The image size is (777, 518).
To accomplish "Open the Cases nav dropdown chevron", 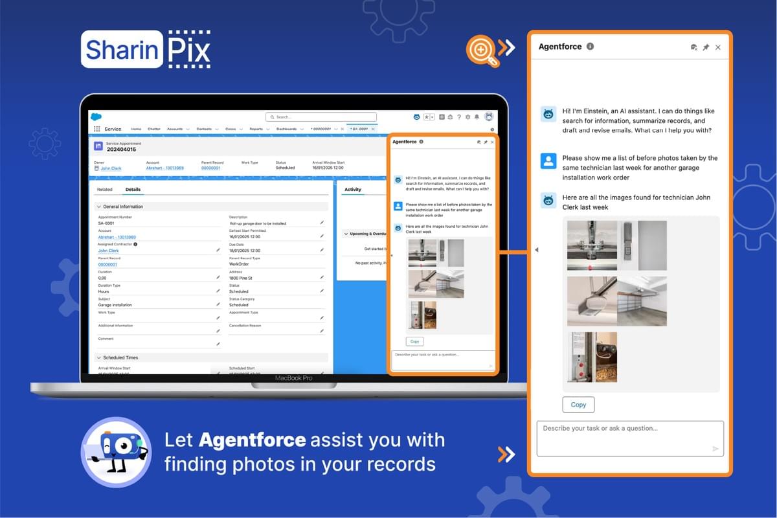I will tap(242, 129).
